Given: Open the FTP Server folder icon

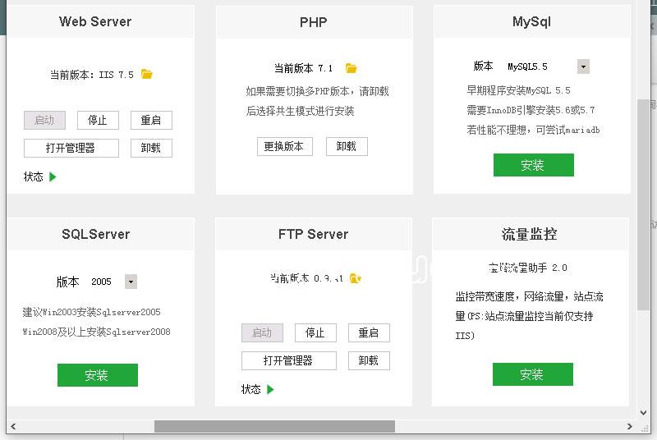Looking at the screenshot, I should [356, 278].
